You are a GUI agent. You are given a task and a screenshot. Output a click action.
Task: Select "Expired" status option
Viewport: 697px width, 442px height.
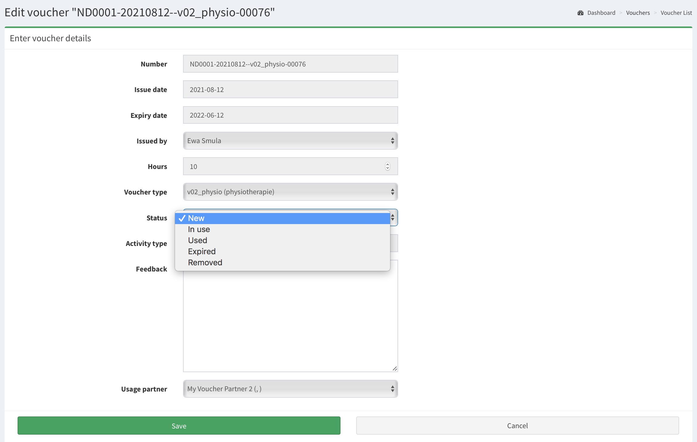(x=202, y=251)
